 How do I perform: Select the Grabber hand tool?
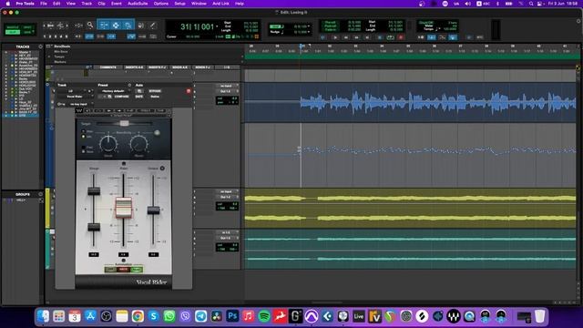[128, 26]
